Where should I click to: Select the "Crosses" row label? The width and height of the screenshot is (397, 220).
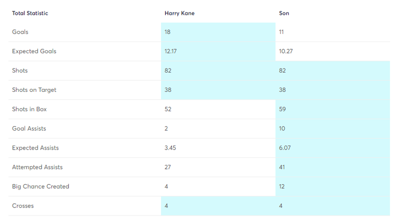[23, 206]
